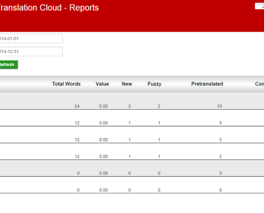Select Total Words 12 in the second table row
264x213 pixels.
77,123
